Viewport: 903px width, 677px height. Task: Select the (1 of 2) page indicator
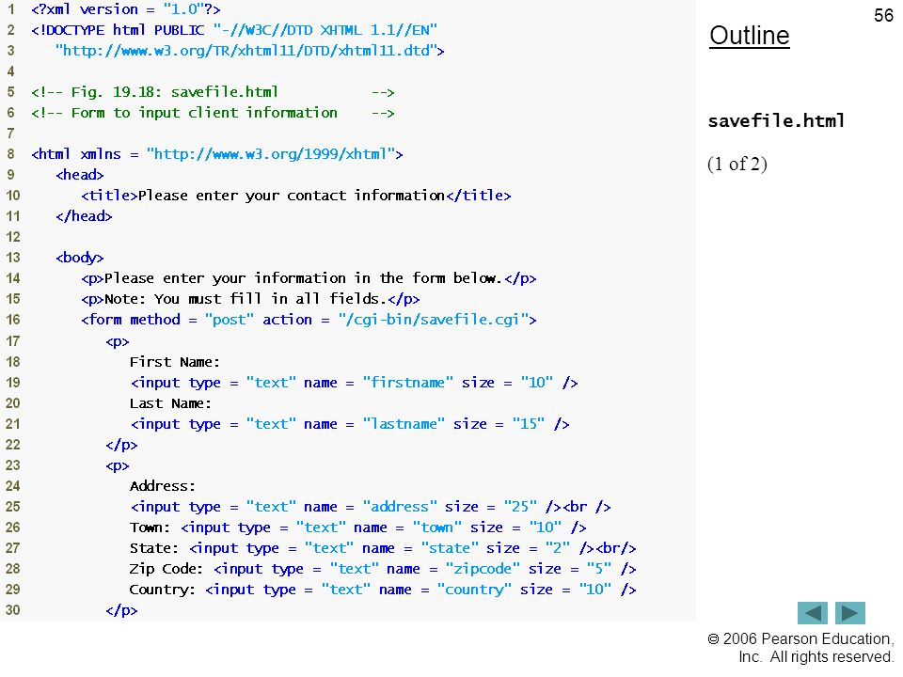737,164
